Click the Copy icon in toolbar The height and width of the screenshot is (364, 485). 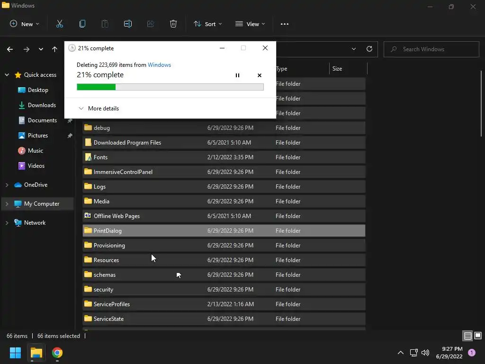(x=82, y=24)
